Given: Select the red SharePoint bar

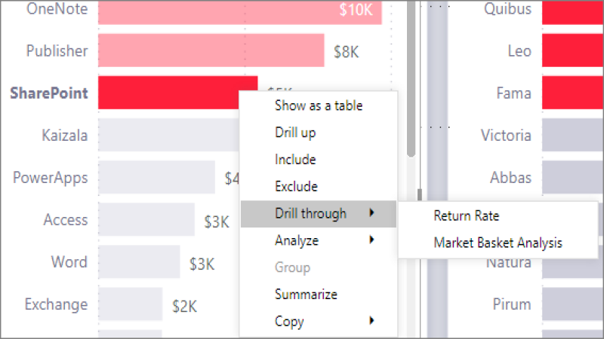Looking at the screenshot, I should click(169, 92).
